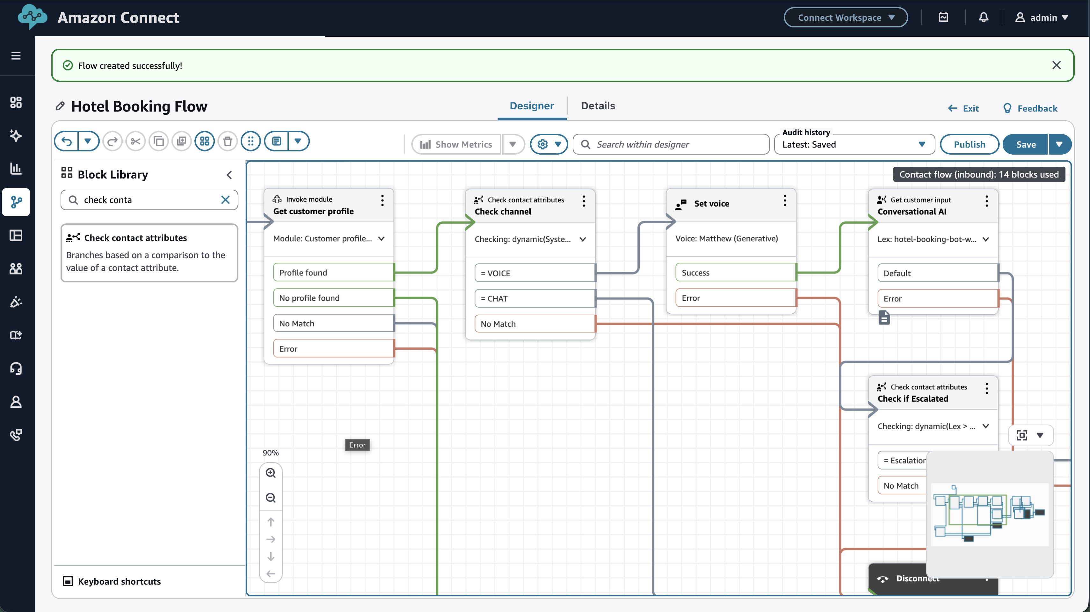The height and width of the screenshot is (612, 1090).
Task: Click the Publish button
Action: (x=969, y=144)
